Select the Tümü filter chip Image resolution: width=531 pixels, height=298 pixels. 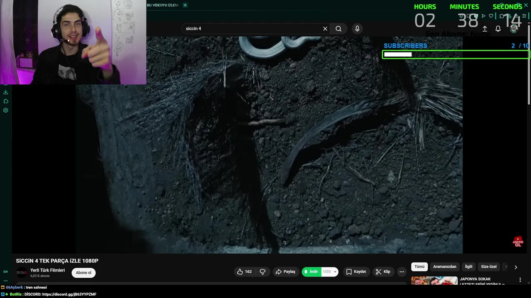pyautogui.click(x=419, y=267)
